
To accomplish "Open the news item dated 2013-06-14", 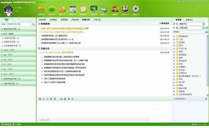I will (x=61, y=43).
